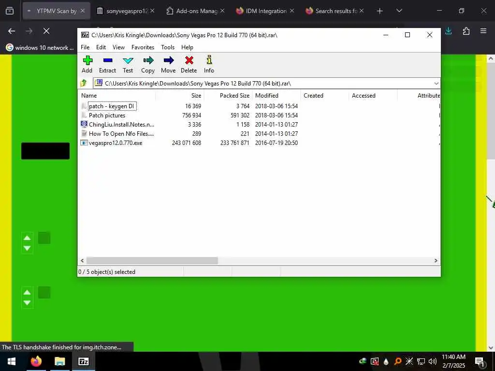
Task: Click the Add toolbar icon in 7-Zip
Action: [87, 64]
